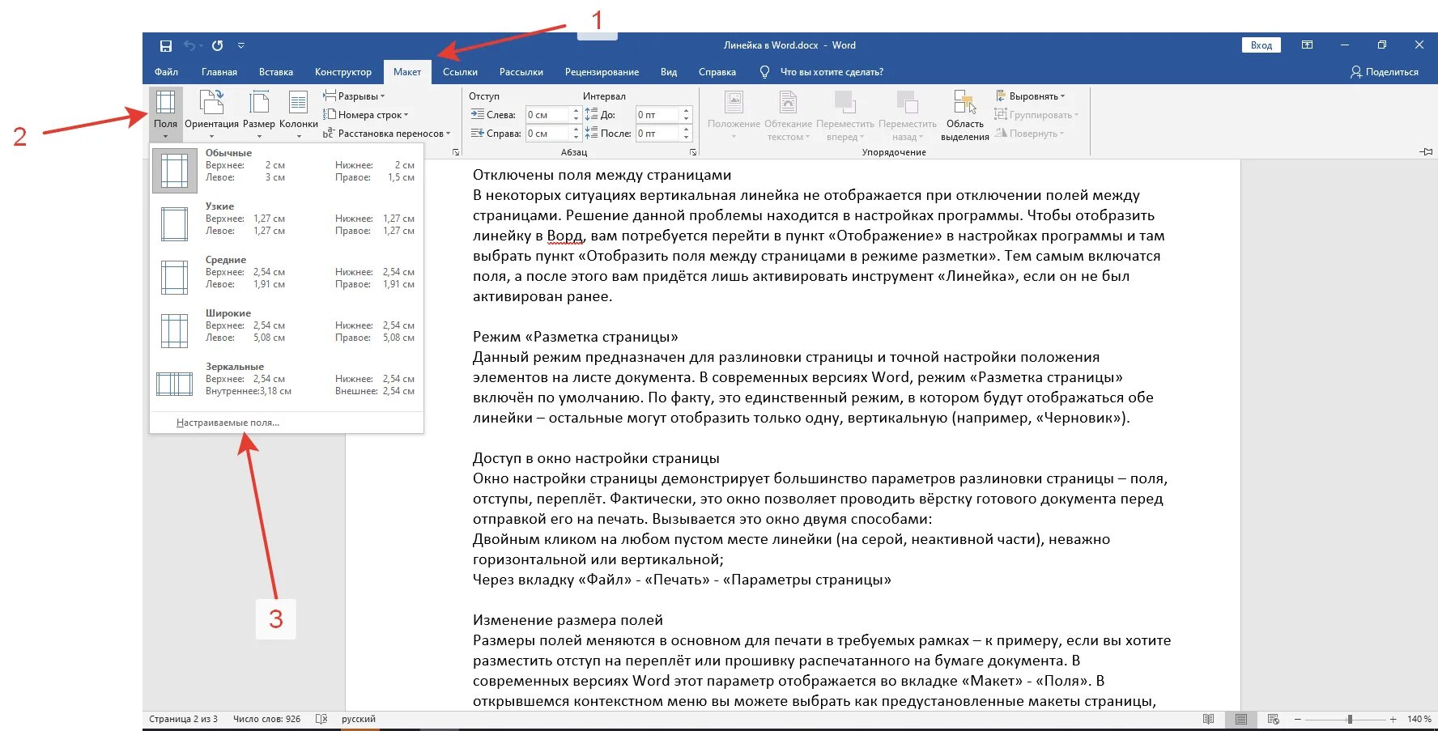Switch to the Вставка tab

(x=276, y=72)
